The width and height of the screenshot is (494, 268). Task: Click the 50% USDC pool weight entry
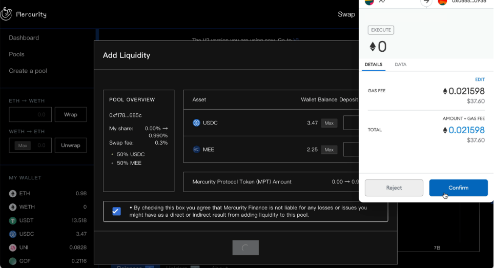click(131, 154)
